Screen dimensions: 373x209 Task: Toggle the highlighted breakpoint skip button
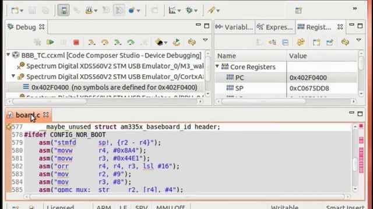coord(119,10)
